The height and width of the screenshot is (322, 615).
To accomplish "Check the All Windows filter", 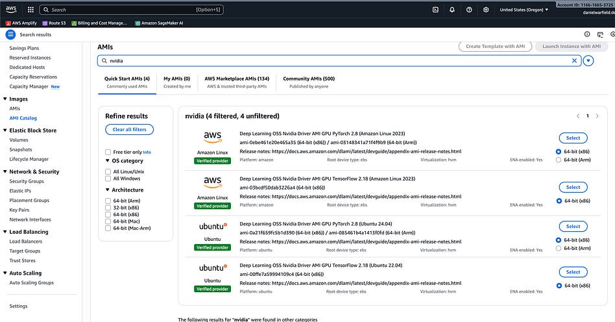I will (x=108, y=179).
